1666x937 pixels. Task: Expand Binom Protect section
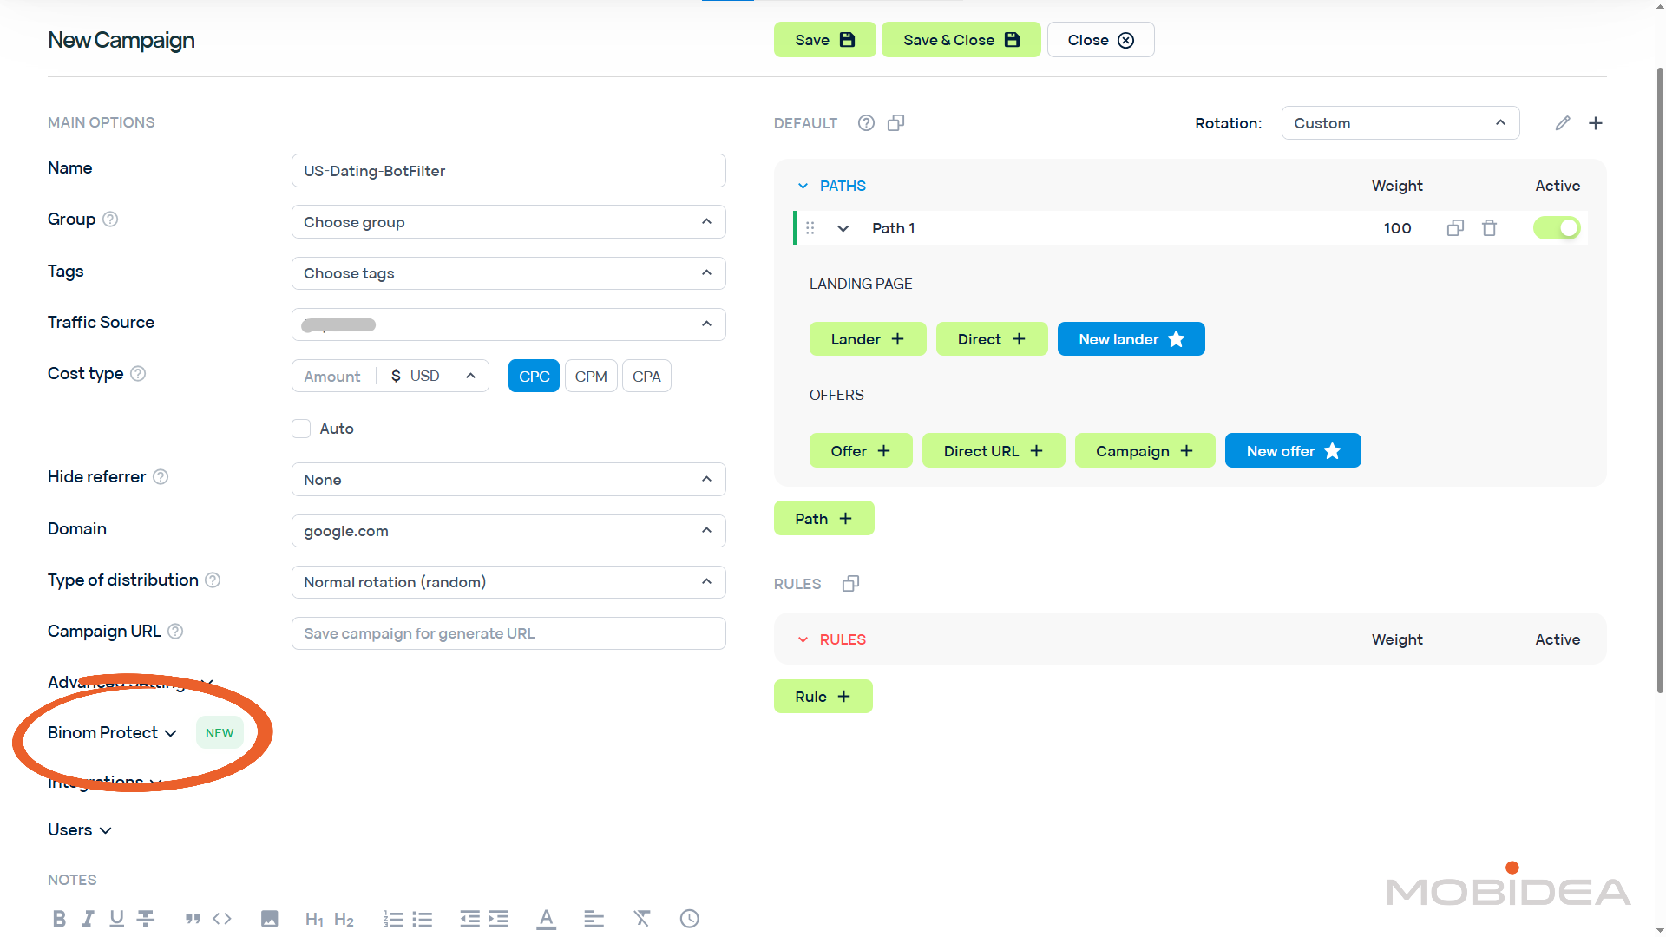(113, 733)
